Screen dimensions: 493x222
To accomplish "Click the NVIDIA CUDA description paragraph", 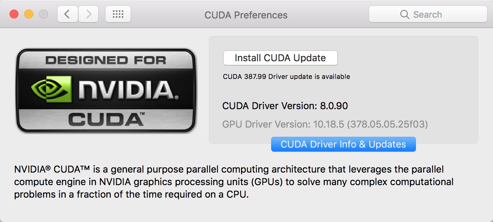I will [x=234, y=182].
